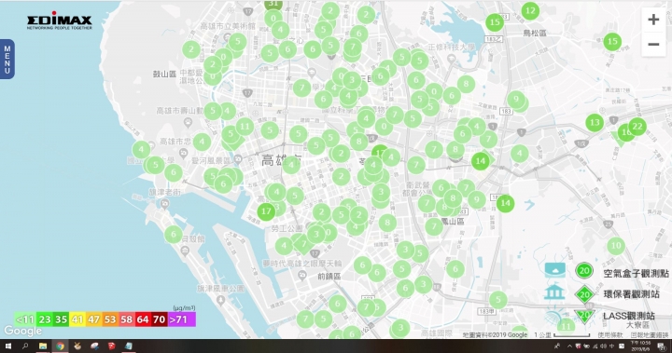Open the Windows Start menu
This screenshot has height=353, width=672.
coord(8,346)
